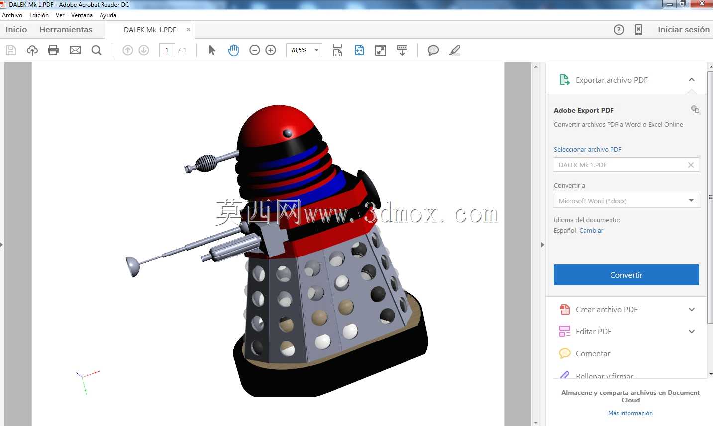Collapse the right tools pane arrow
The image size is (713, 426).
tap(542, 244)
